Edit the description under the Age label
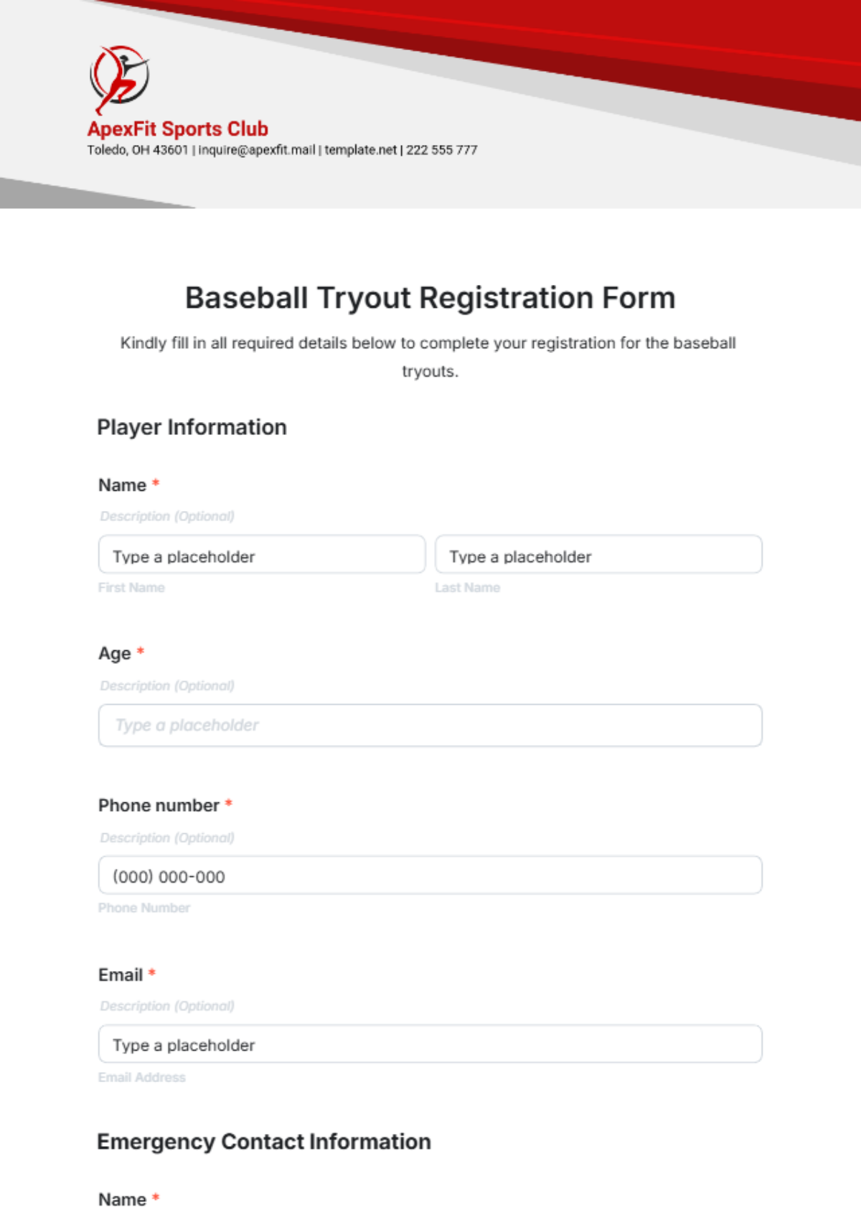Image resolution: width=861 pixels, height=1220 pixels. [x=167, y=686]
